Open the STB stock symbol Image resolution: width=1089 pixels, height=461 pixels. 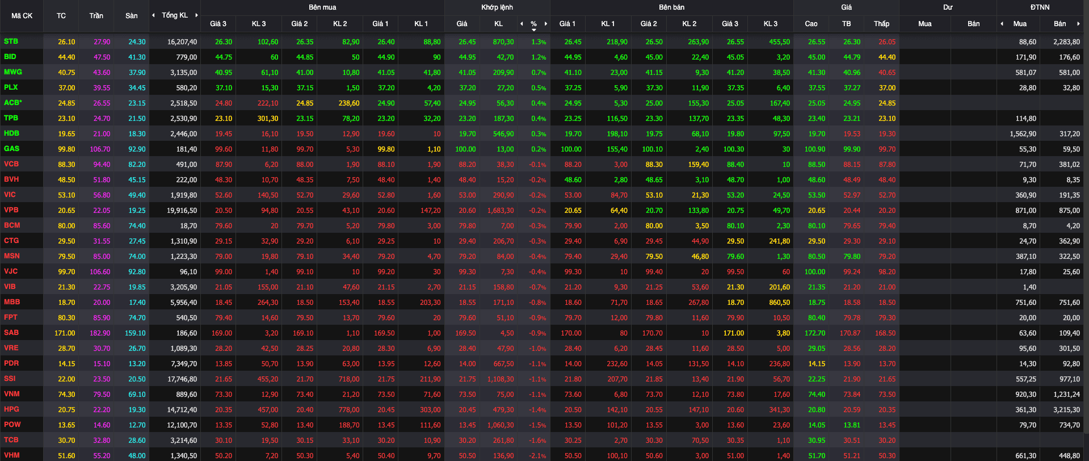coord(11,41)
